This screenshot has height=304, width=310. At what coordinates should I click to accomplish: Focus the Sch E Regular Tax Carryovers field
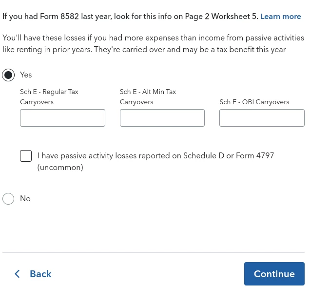[62, 118]
